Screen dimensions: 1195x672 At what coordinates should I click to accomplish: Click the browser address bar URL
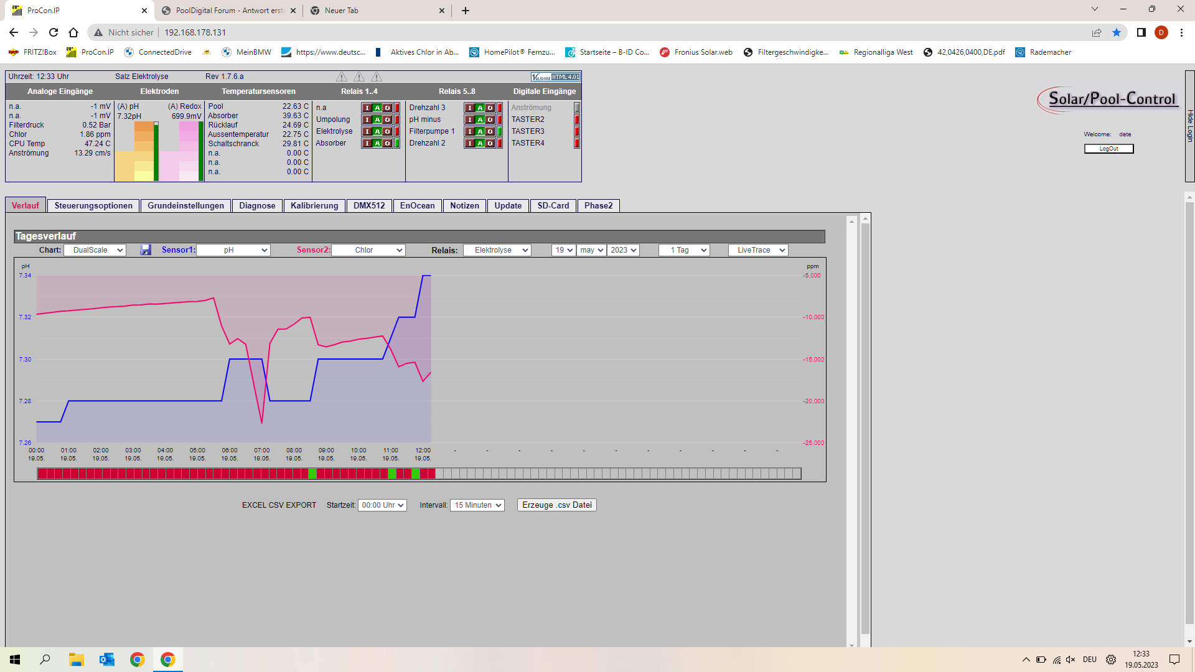pyautogui.click(x=195, y=32)
